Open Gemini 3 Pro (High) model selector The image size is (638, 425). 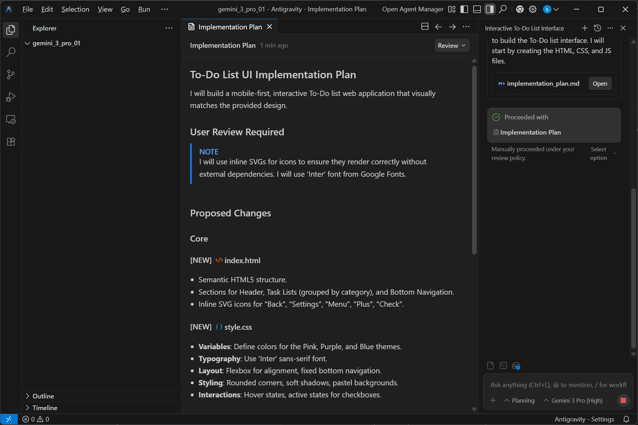click(573, 401)
